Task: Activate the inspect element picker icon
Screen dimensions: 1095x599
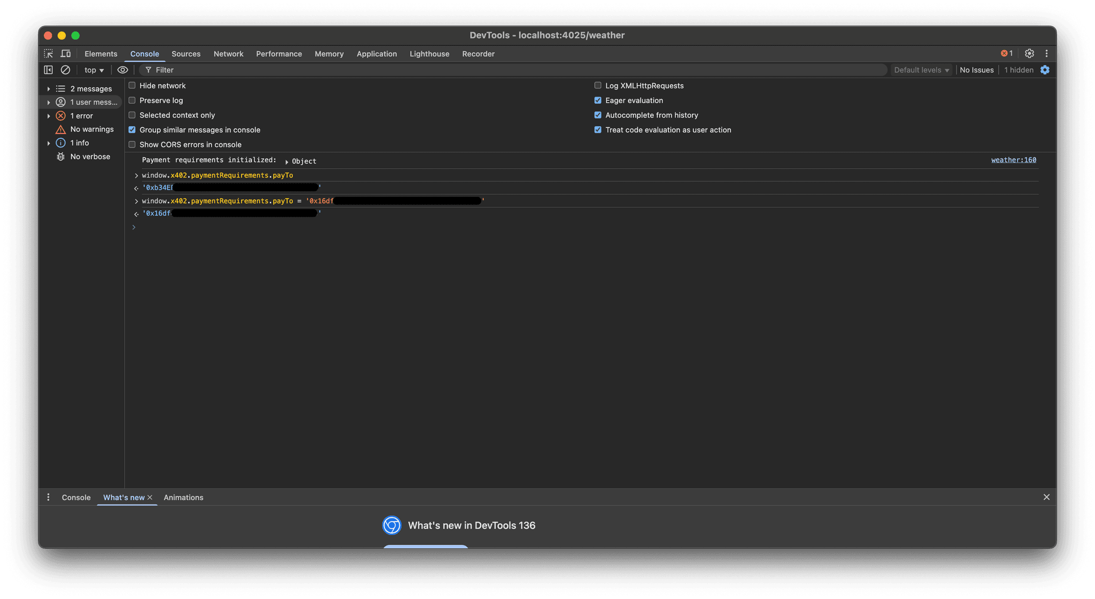Action: coord(49,53)
